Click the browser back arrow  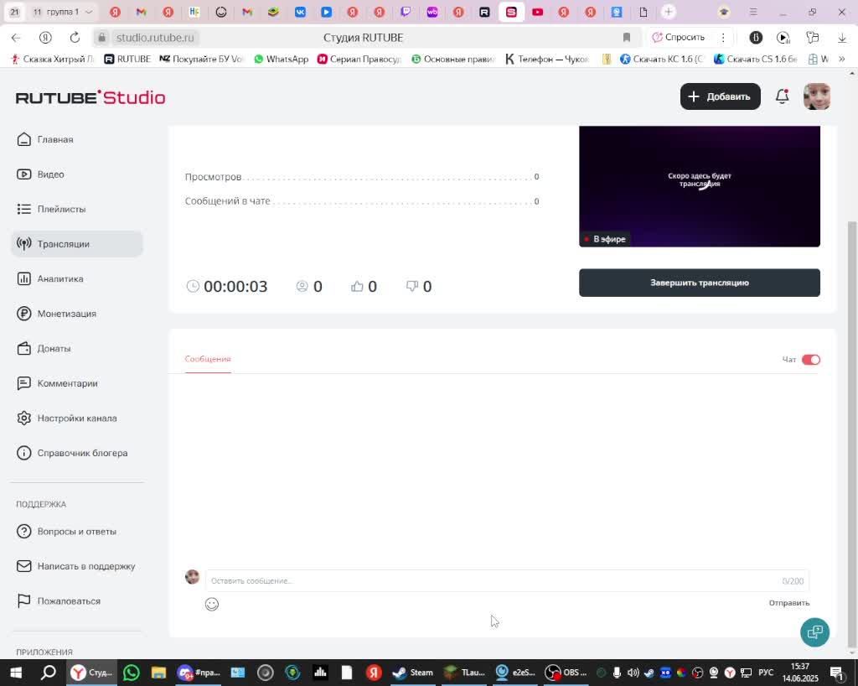coord(16,37)
